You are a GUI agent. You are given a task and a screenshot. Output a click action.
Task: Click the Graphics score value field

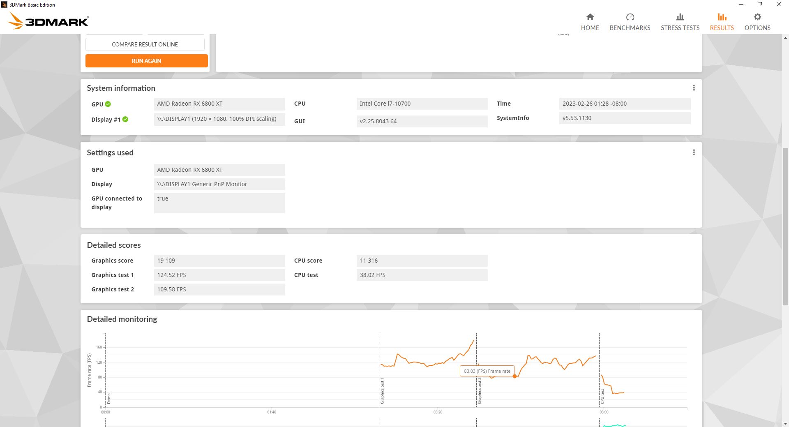tap(219, 261)
